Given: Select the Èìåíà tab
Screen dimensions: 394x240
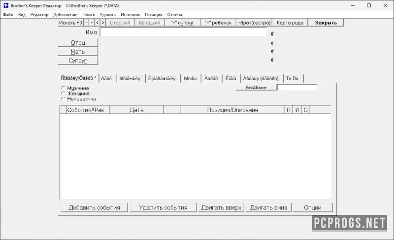Looking at the screenshot, I should [x=230, y=78].
